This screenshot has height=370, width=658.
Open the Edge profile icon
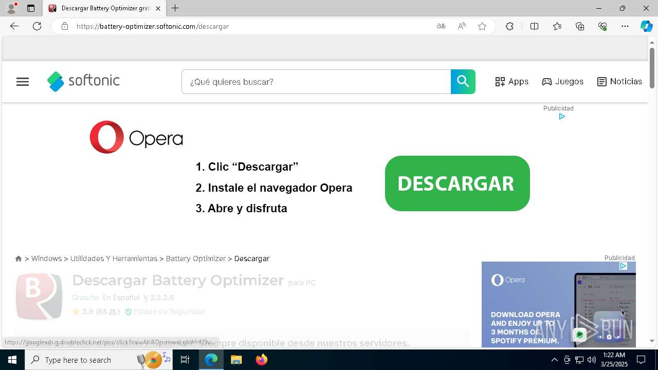tap(11, 8)
